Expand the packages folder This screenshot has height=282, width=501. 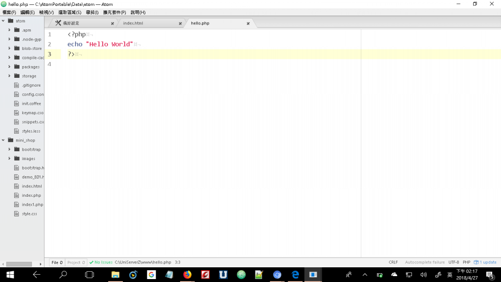[9, 67]
